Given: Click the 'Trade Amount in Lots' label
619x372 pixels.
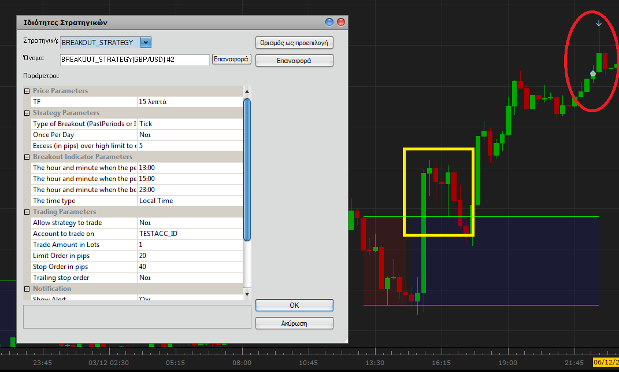Looking at the screenshot, I should point(66,245).
